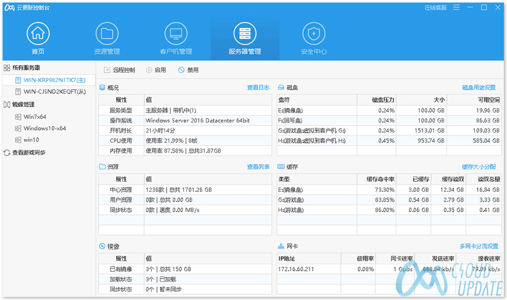Image resolution: width=507 pixels, height=300 pixels.
Task: Open the 查看列表 link
Action: coord(258,167)
